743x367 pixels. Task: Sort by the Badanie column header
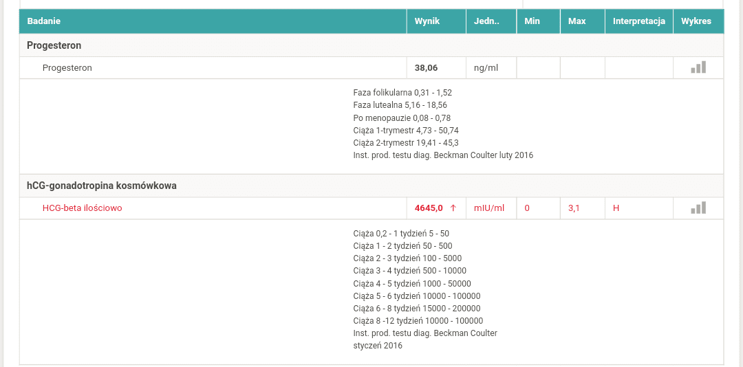point(44,21)
